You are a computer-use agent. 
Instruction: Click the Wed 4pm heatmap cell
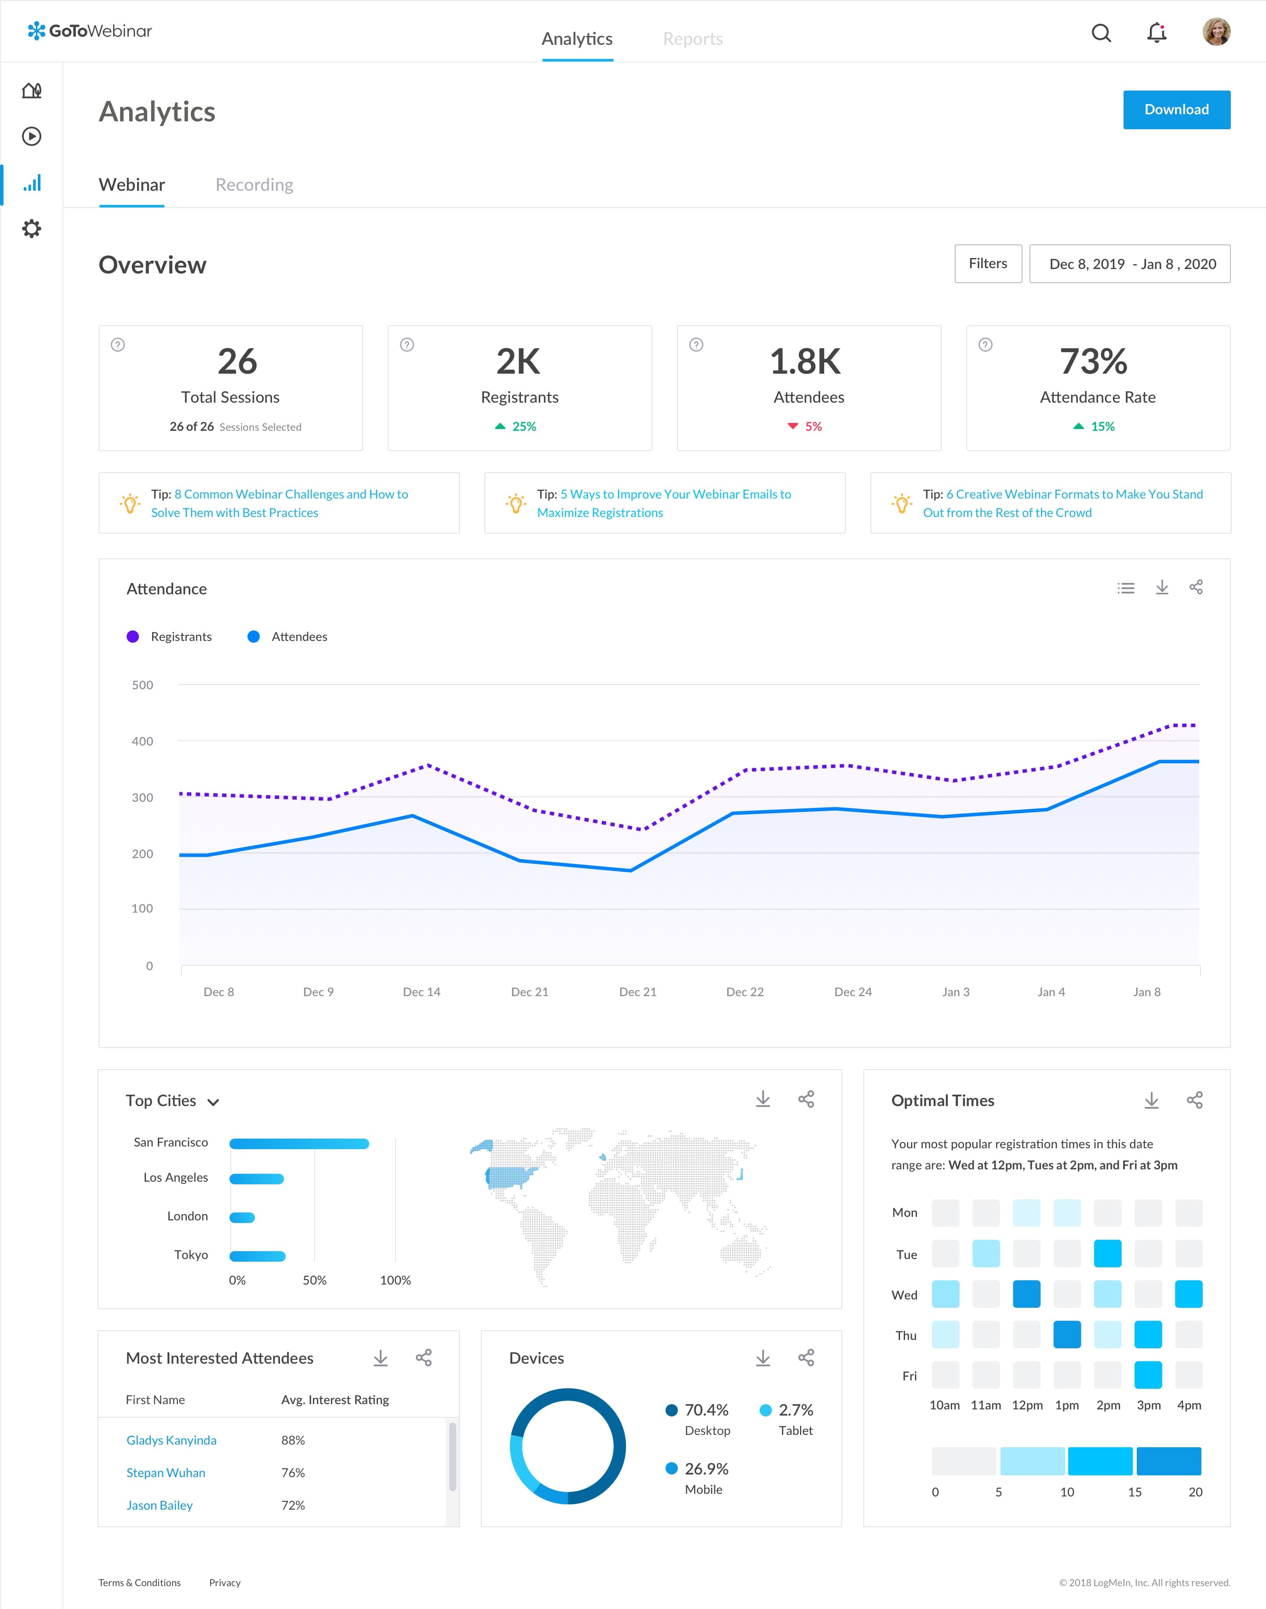[1188, 1294]
